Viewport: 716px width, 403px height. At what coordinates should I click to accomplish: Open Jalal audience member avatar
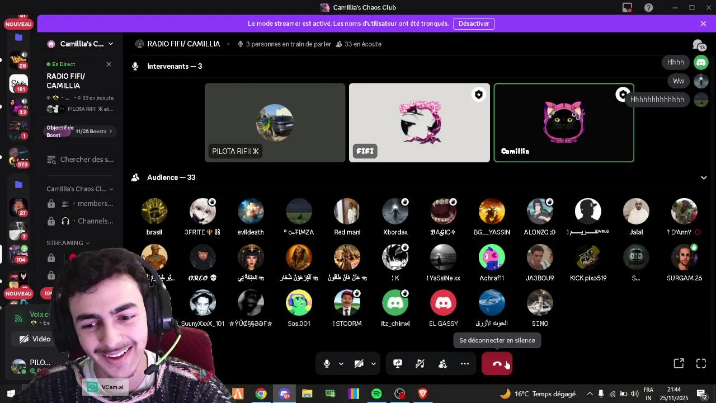tap(636, 212)
